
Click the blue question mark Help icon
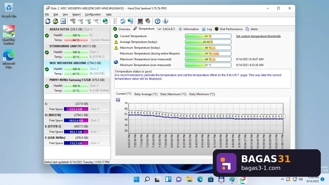158,21
